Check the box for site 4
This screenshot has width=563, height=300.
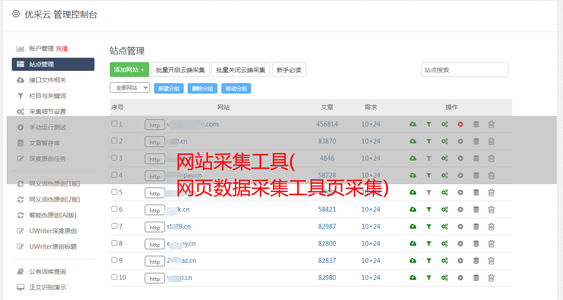(114, 175)
